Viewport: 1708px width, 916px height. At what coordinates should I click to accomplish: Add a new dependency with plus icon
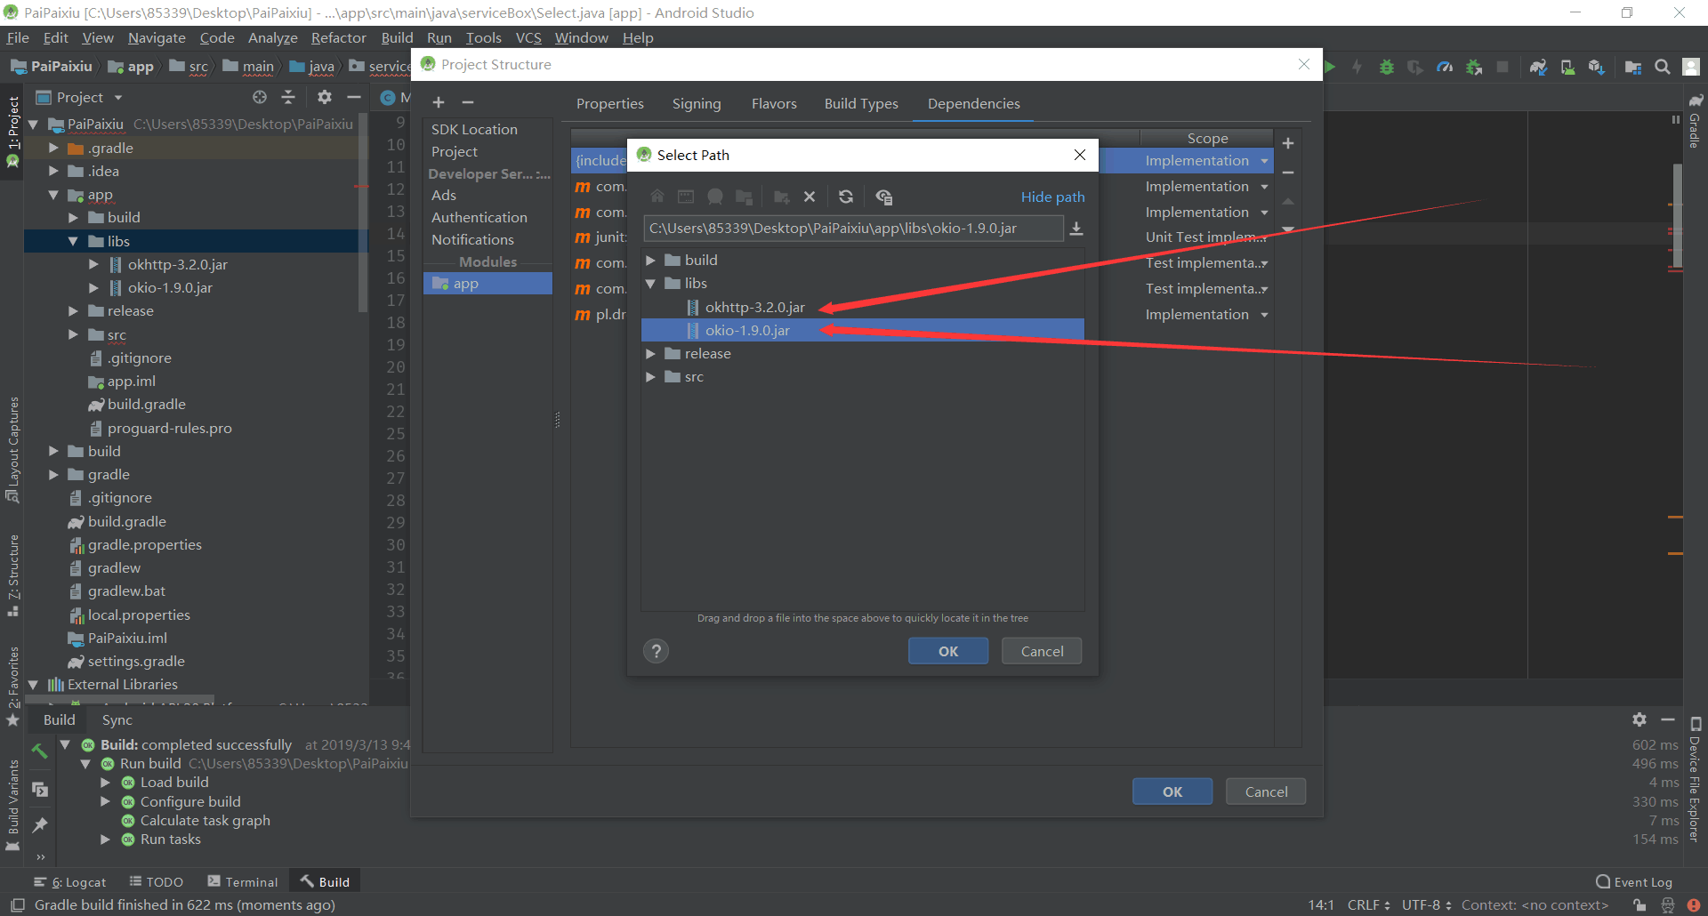[x=1287, y=143]
